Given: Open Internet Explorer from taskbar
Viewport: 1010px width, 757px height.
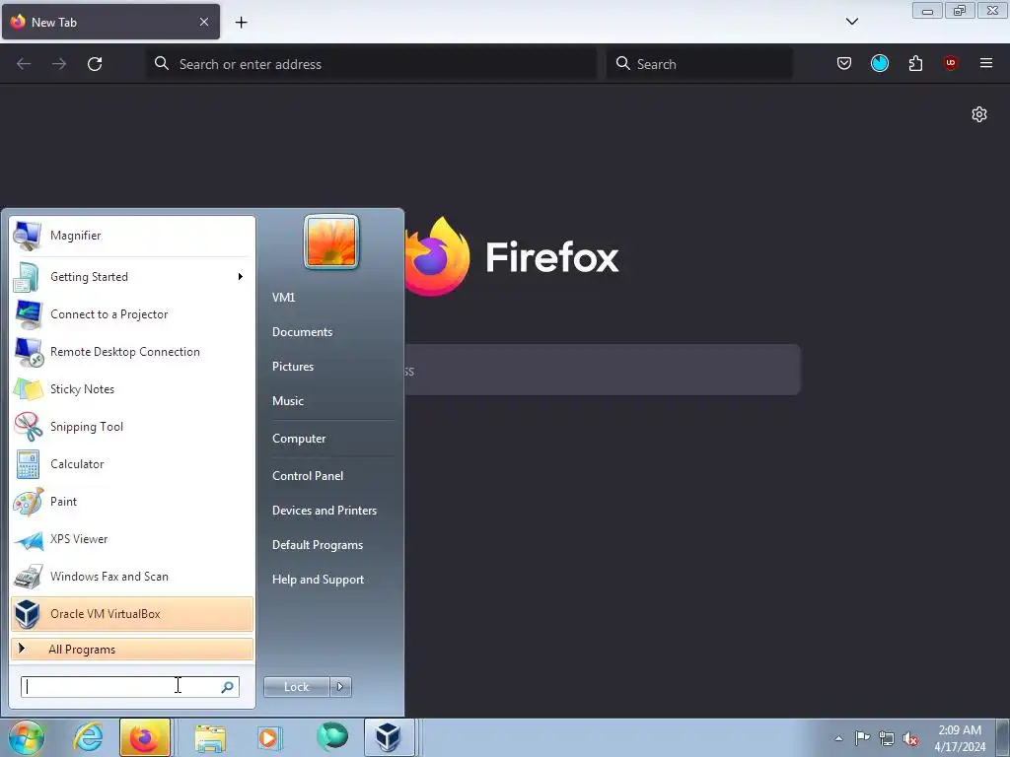Looking at the screenshot, I should 88,737.
